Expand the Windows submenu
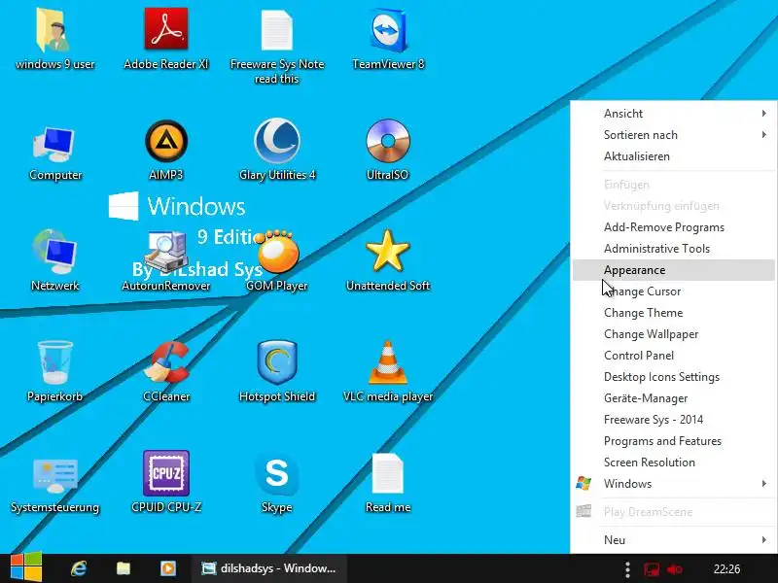 (673, 483)
